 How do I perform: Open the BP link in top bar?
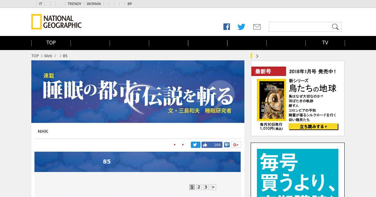pyautogui.click(x=130, y=4)
